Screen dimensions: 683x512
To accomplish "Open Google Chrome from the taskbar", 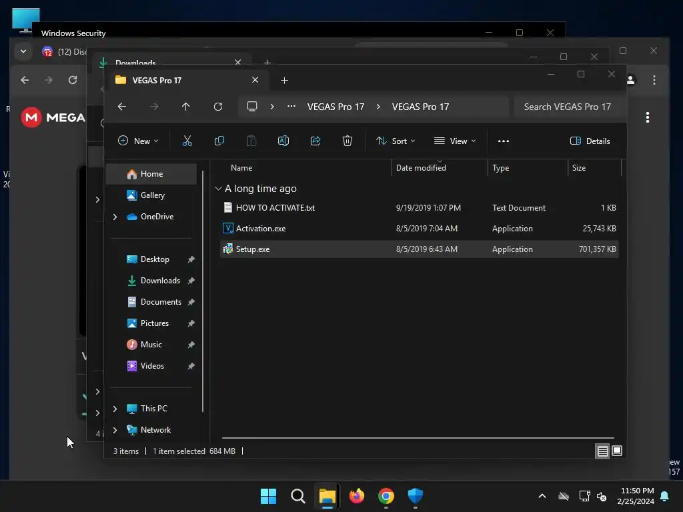I will tap(386, 496).
